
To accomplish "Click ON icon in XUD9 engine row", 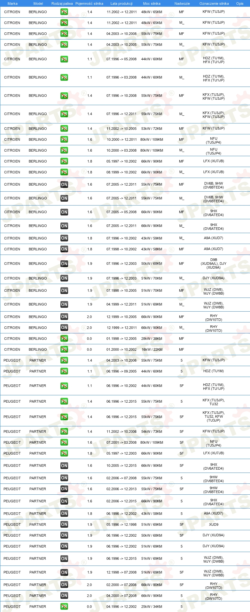I will (x=64, y=524).
